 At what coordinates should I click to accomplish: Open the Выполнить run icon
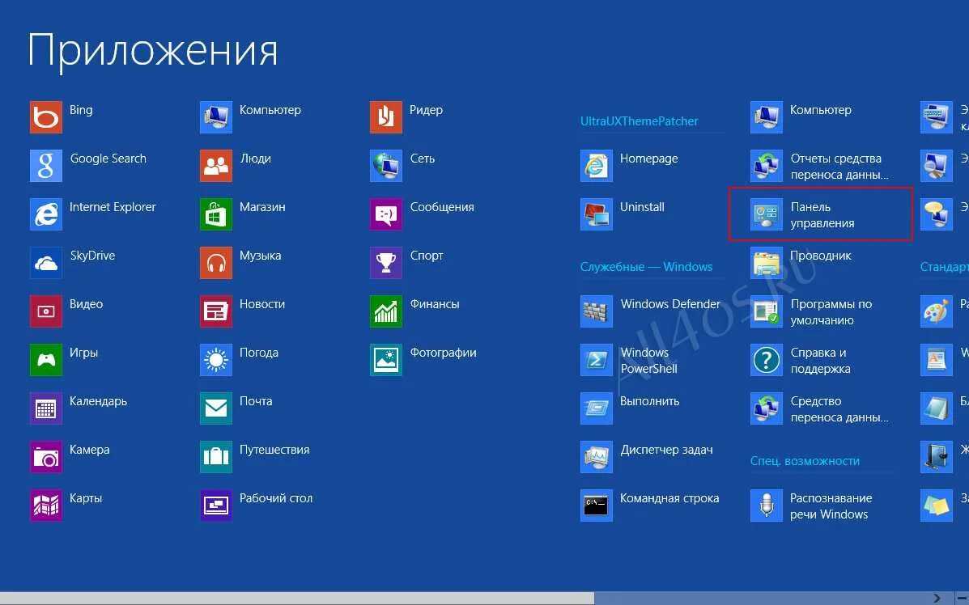pyautogui.click(x=597, y=408)
